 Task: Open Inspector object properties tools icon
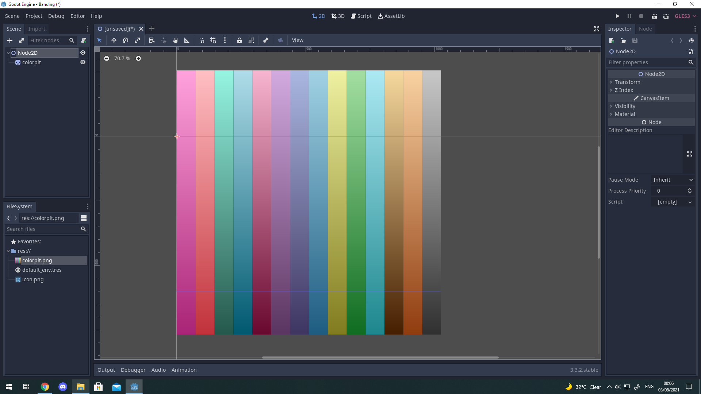point(691,51)
